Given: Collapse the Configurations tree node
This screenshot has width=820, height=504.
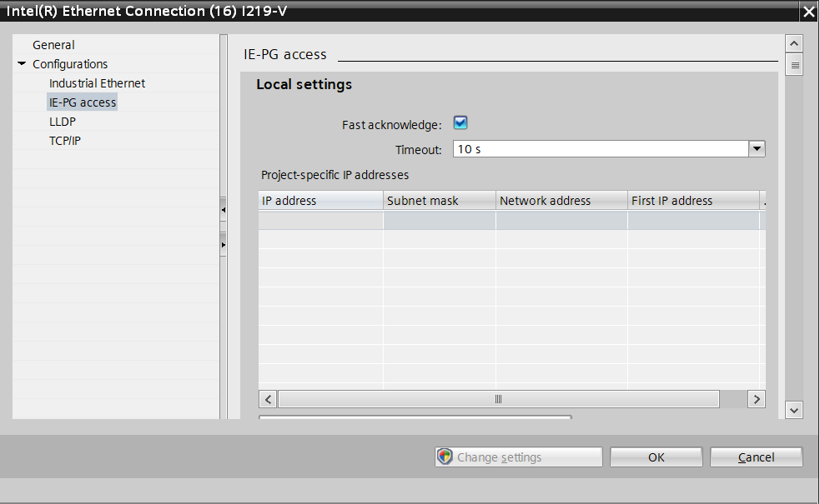Looking at the screenshot, I should click(x=22, y=63).
